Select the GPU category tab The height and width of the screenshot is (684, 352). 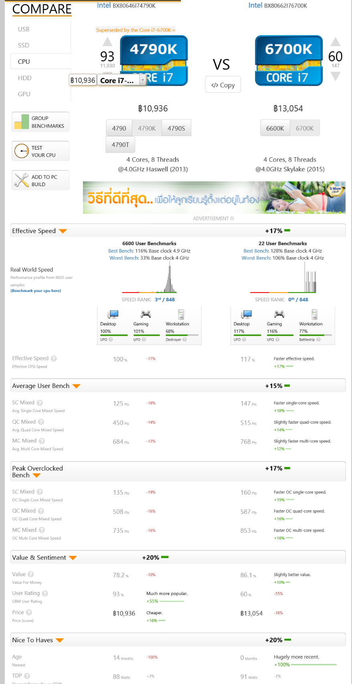pos(24,94)
